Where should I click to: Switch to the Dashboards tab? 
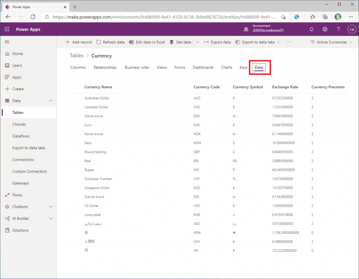(203, 68)
